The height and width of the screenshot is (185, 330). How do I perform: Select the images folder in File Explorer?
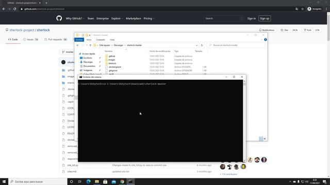111,60
